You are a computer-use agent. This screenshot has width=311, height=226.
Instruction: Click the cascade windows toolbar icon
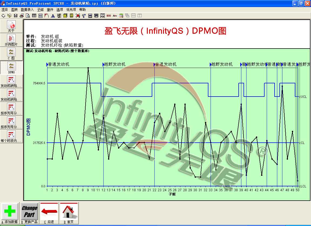[127, 16]
